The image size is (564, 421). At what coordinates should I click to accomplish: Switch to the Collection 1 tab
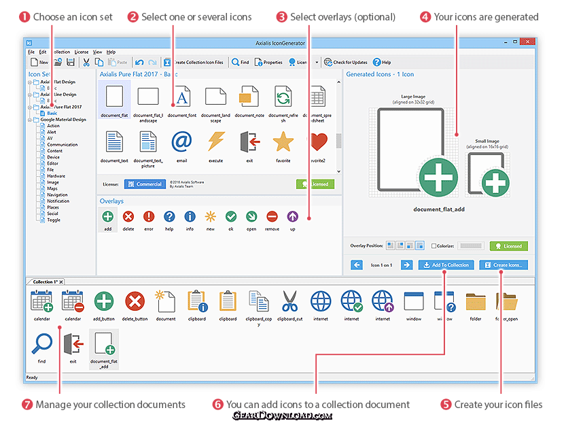[45, 282]
